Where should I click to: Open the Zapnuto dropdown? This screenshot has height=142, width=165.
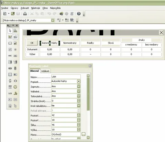(79, 86)
